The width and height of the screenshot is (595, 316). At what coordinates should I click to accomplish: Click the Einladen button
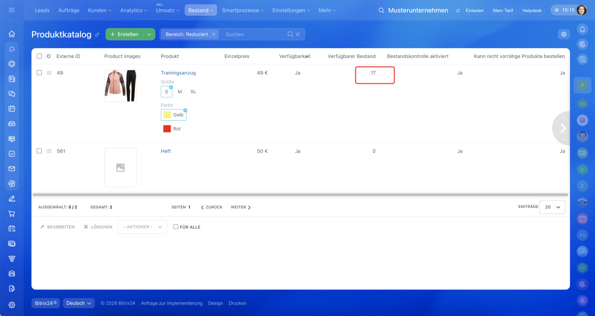(475, 10)
